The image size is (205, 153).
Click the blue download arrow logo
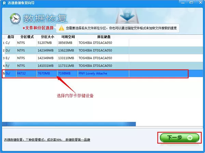127,16
